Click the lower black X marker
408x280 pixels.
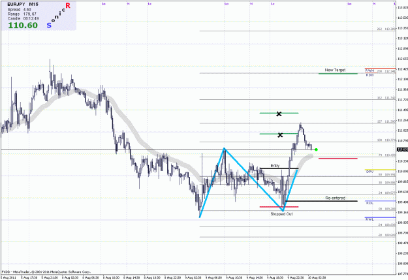tap(280, 135)
